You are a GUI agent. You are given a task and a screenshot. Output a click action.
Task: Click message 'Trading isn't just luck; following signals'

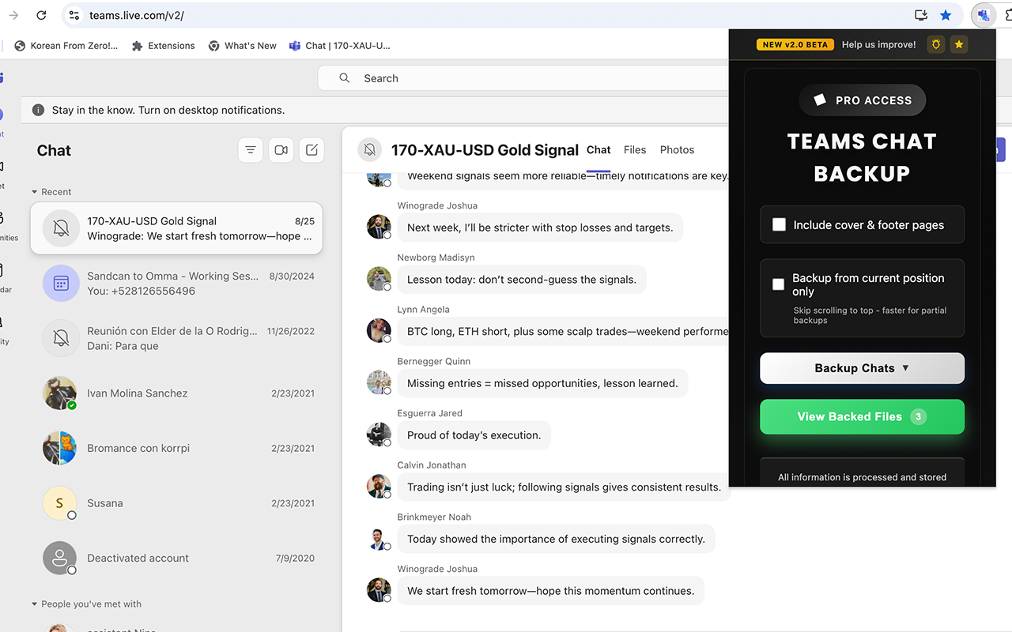(x=564, y=487)
